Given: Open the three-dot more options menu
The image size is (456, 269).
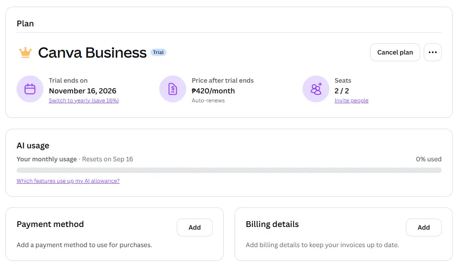Looking at the screenshot, I should tap(432, 52).
